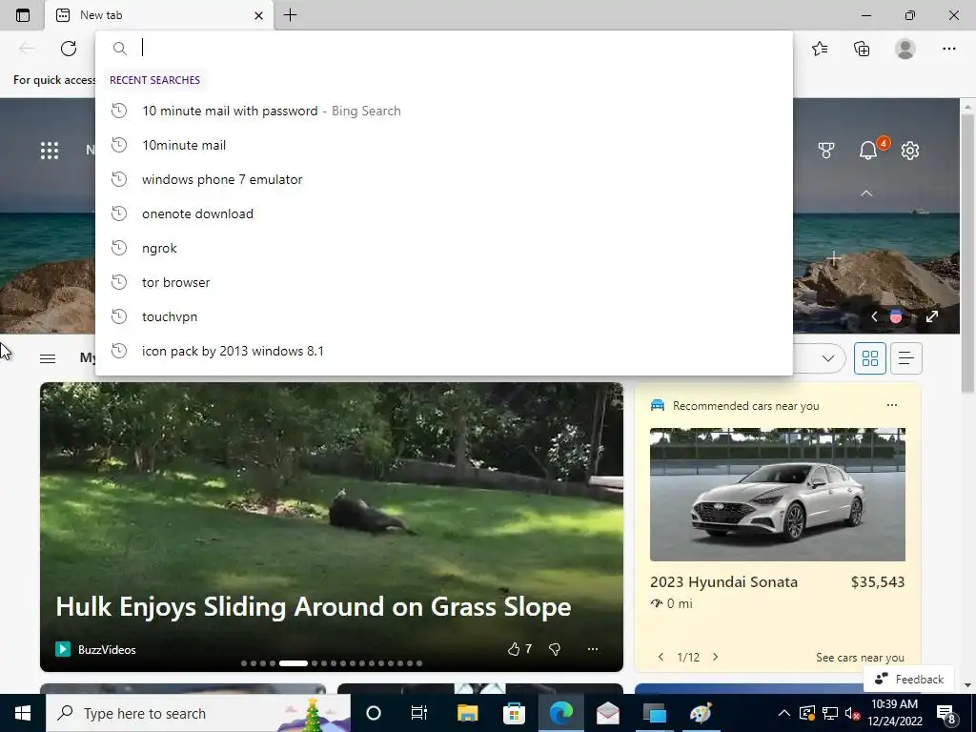976x732 pixels.
Task: Open Windows Start menu
Action: tap(23, 713)
